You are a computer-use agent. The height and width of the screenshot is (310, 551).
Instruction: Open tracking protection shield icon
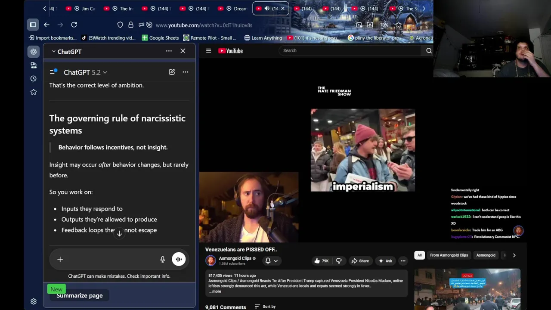(x=120, y=25)
